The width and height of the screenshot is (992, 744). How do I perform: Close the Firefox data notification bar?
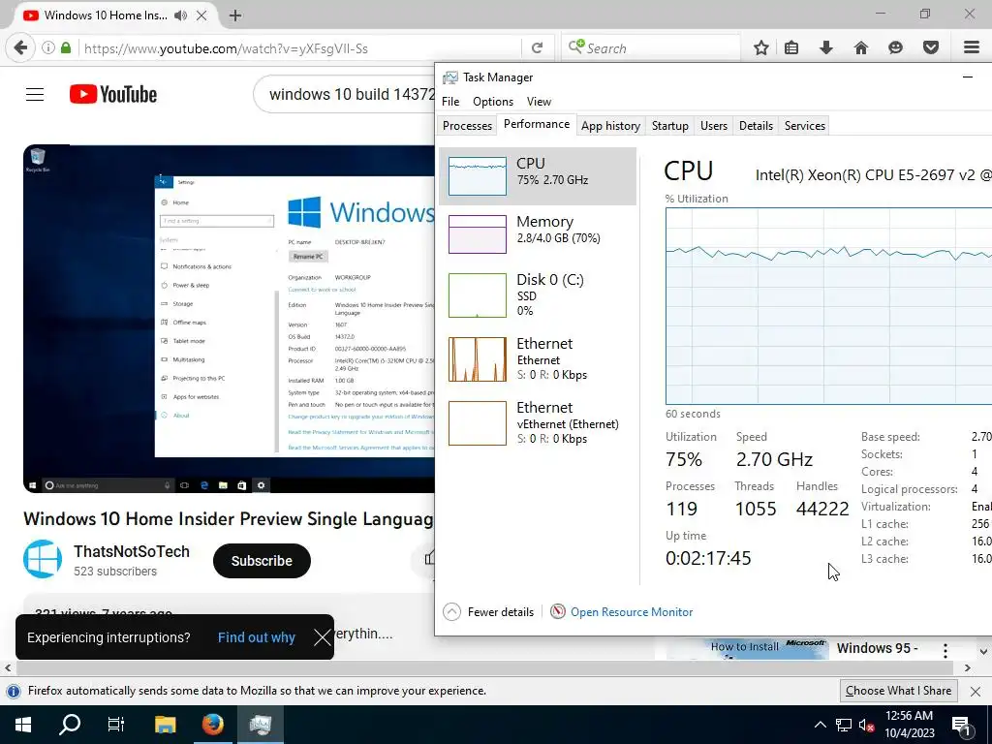(x=976, y=691)
